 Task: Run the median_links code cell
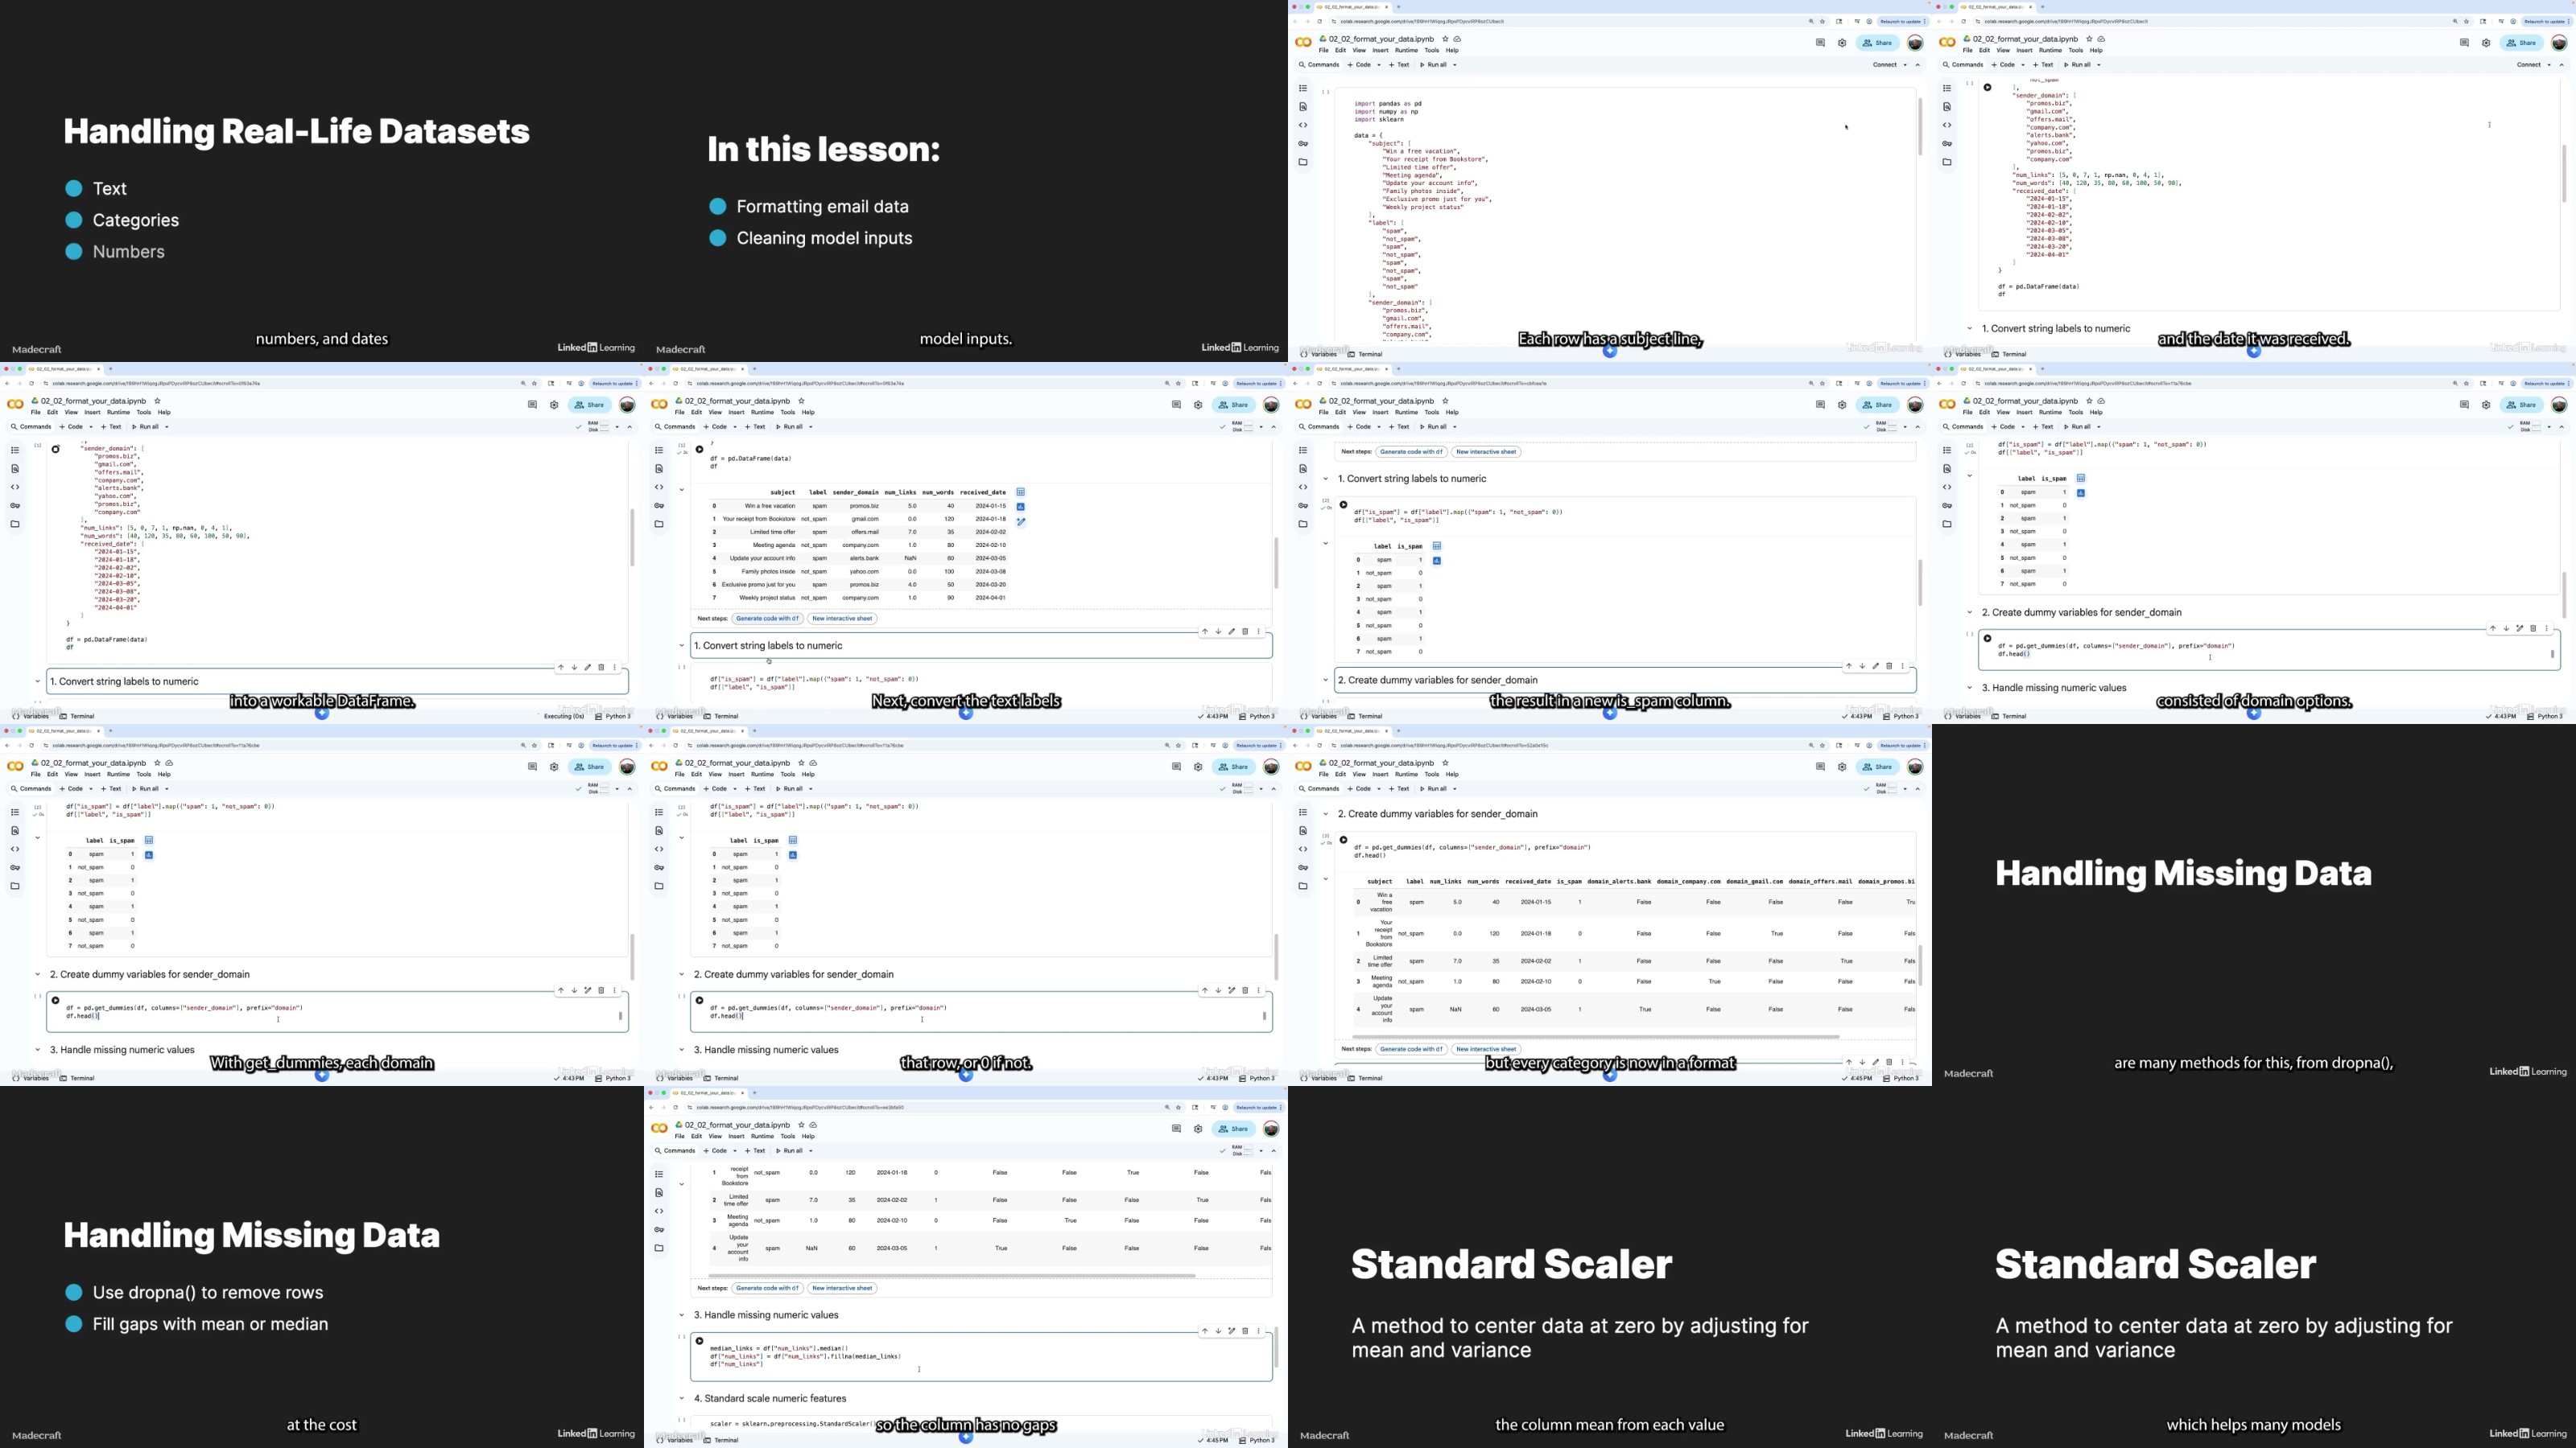699,1341
